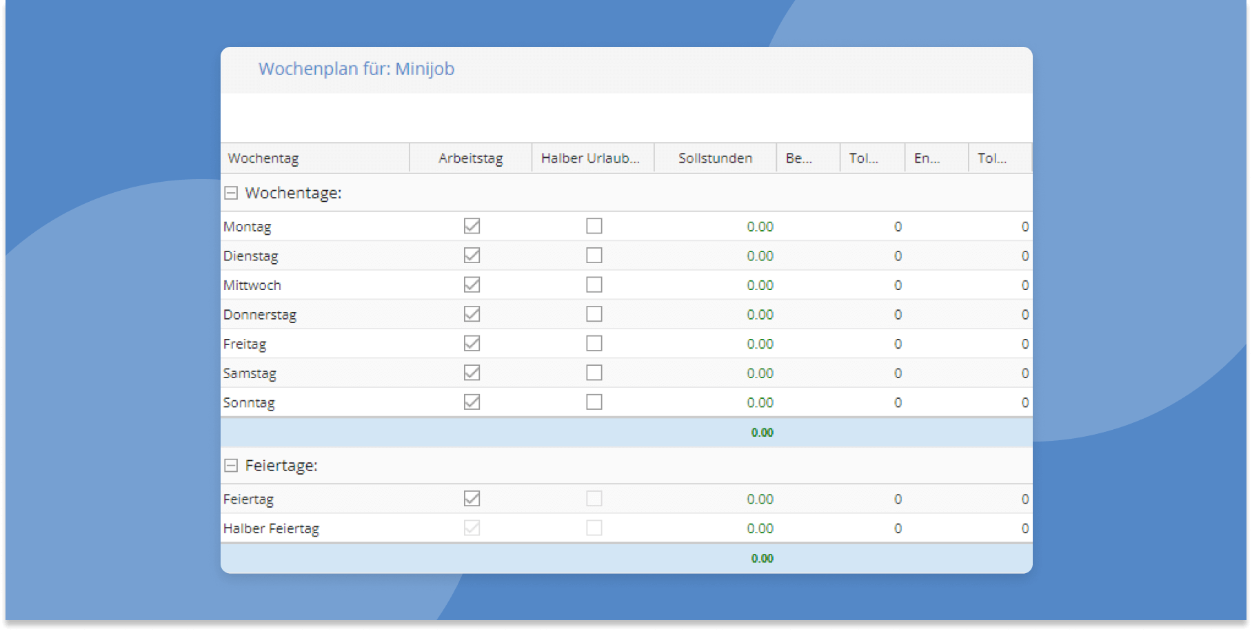Click the "Arbeitstag" column header
1252x631 pixels.
[x=471, y=158]
